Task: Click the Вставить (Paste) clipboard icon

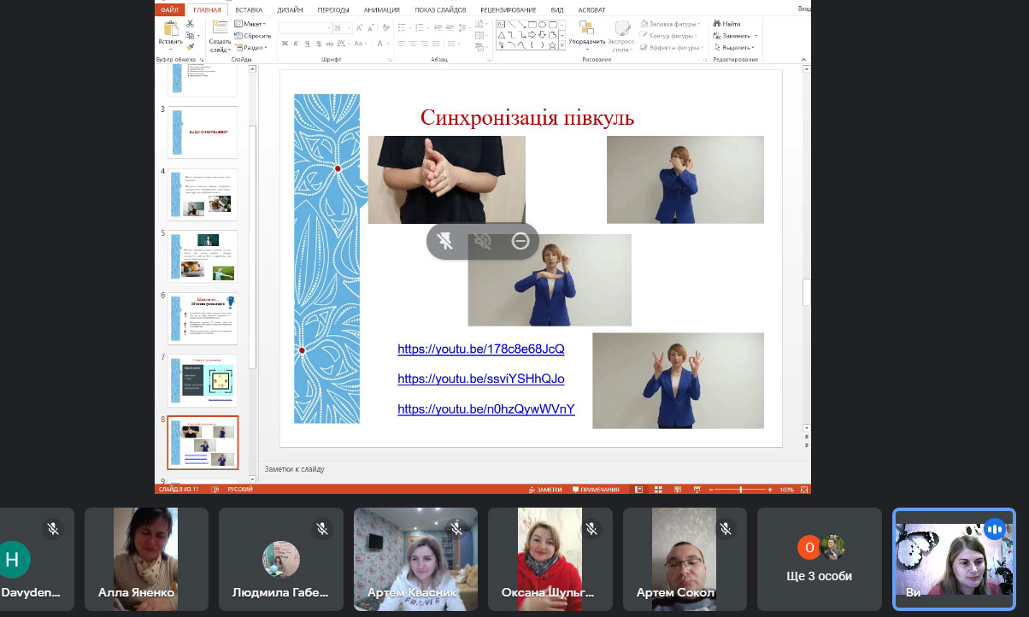Action: click(x=170, y=28)
